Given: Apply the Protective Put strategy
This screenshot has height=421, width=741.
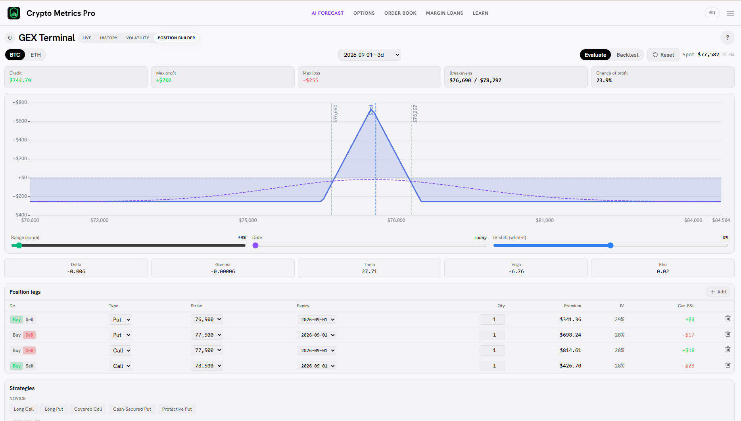Looking at the screenshot, I should tap(177, 409).
